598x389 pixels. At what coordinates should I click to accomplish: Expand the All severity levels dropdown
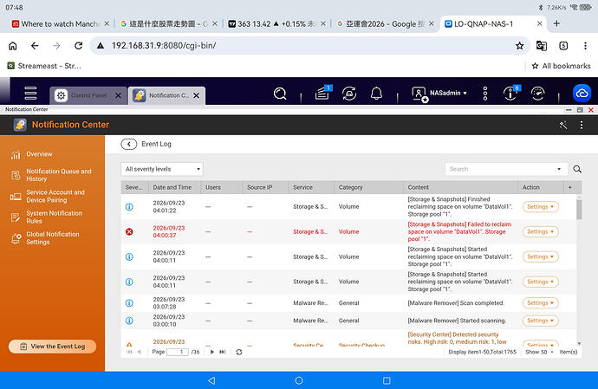pyautogui.click(x=162, y=169)
